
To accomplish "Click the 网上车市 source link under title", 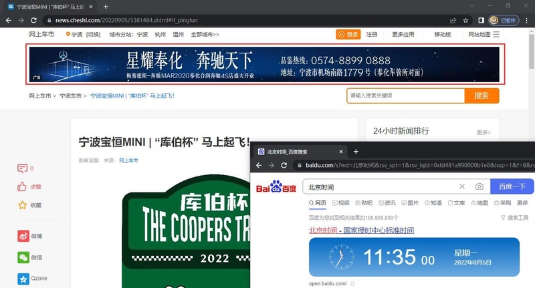I will (128, 160).
